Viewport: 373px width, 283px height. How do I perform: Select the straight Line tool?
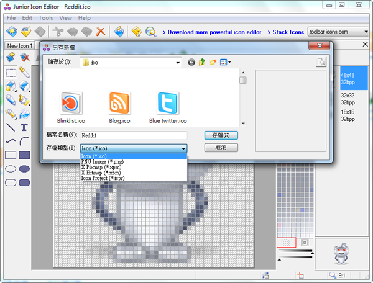click(11, 127)
